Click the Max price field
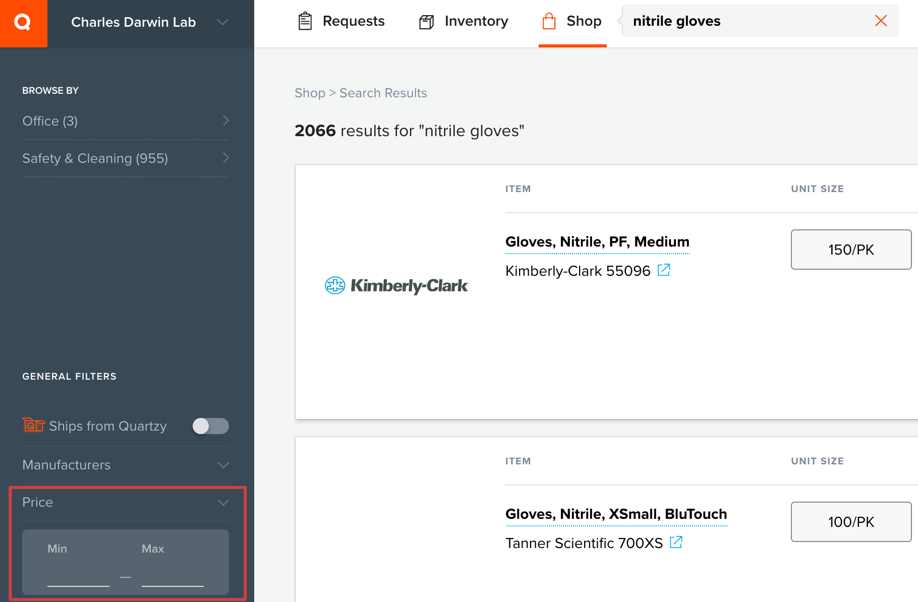Screen dimensions: 918x602 173,576
